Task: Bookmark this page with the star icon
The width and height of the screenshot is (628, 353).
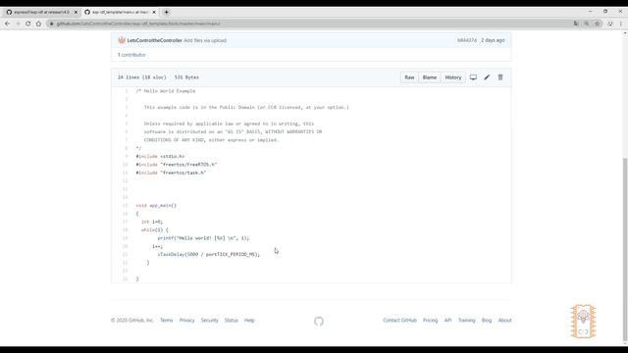Action: (598, 24)
